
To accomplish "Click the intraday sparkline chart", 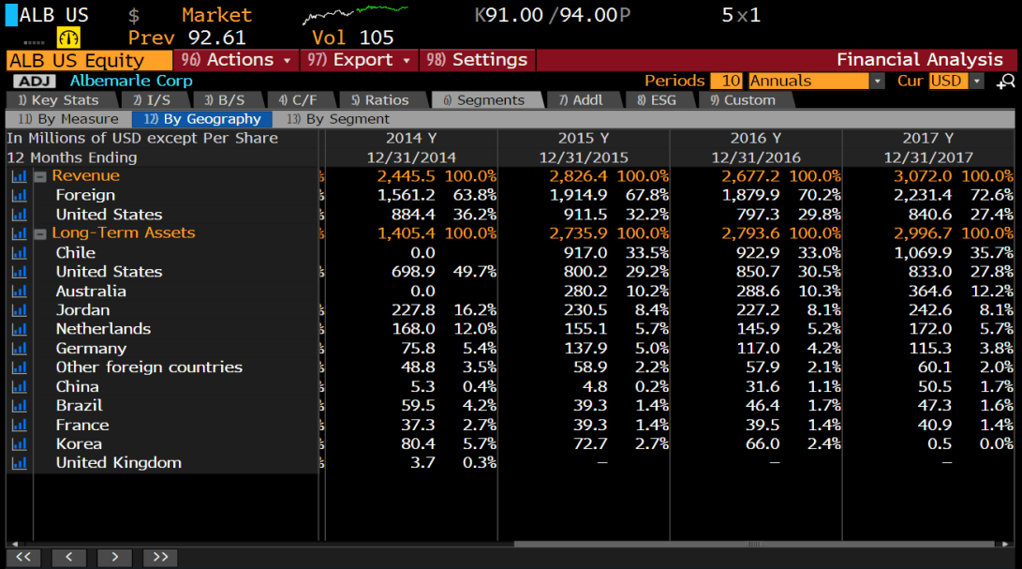I will pos(356,14).
